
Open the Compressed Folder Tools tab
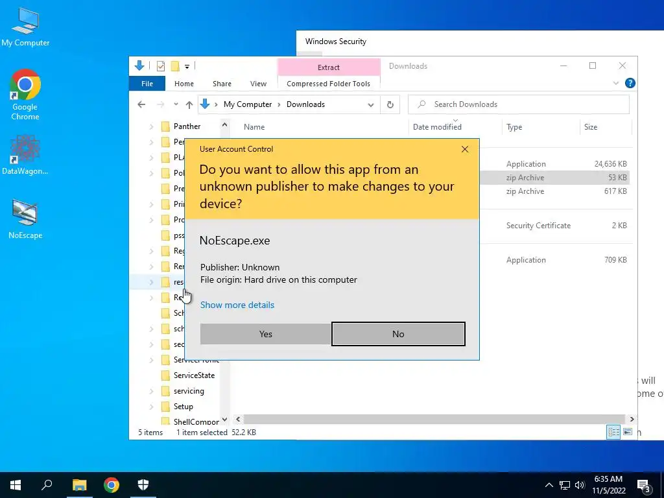(x=328, y=84)
